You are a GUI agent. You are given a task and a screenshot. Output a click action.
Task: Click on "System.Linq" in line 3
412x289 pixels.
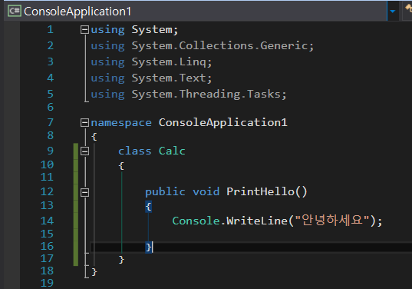[x=169, y=62]
